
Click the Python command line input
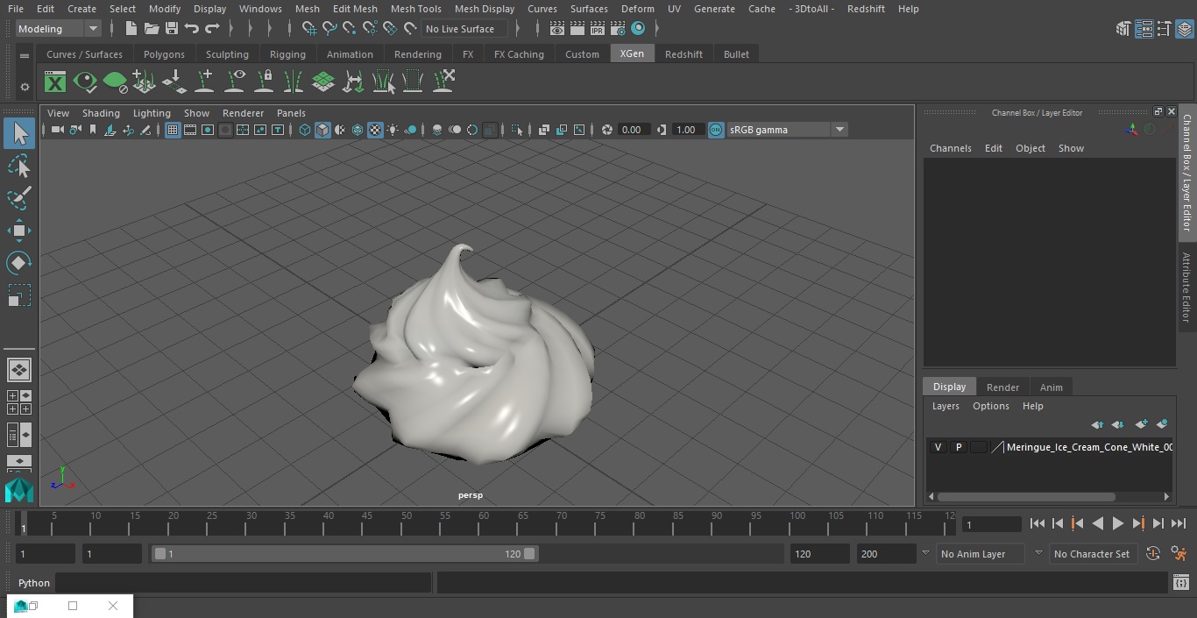pos(244,583)
